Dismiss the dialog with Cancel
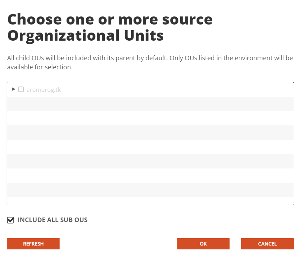 [267, 244]
